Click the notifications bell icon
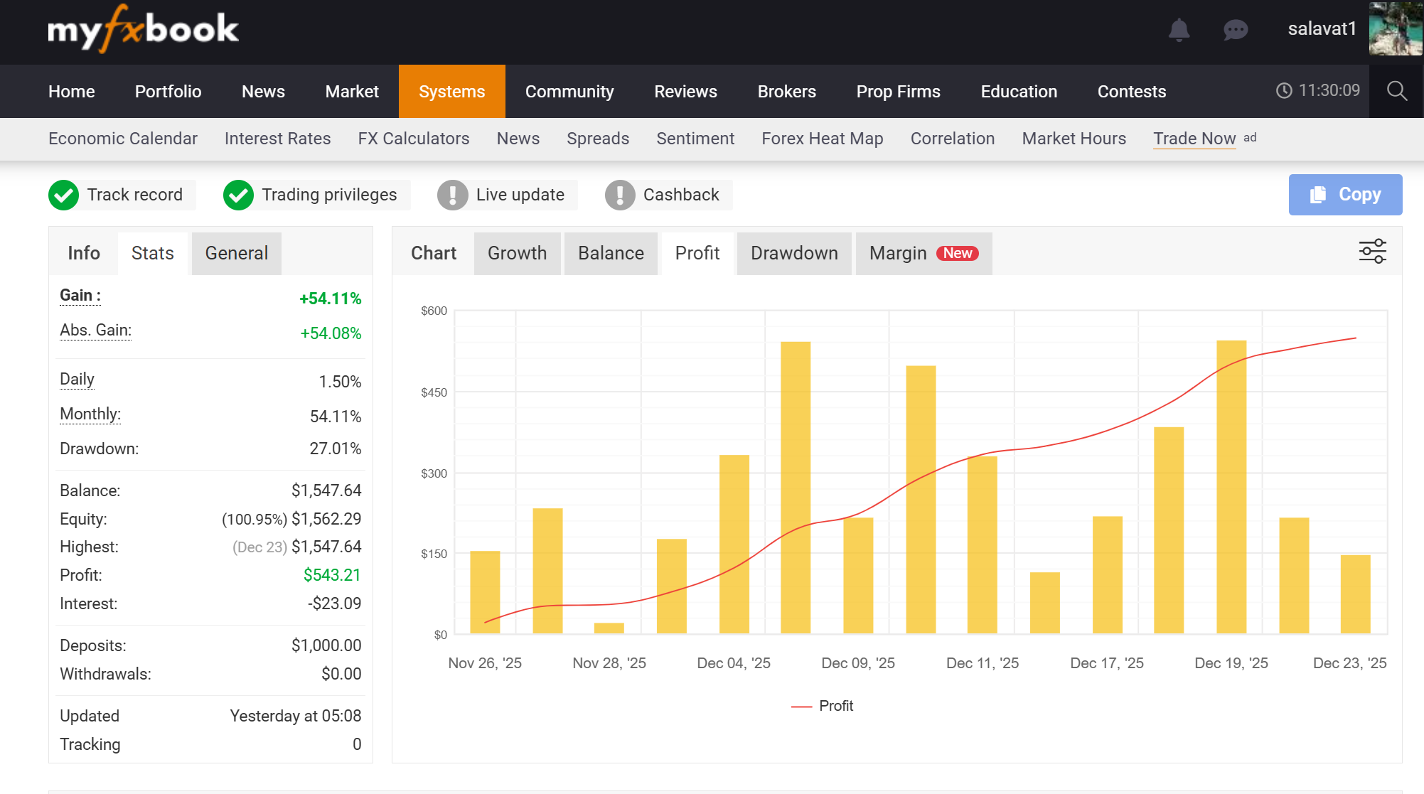1424x794 pixels. point(1179,30)
